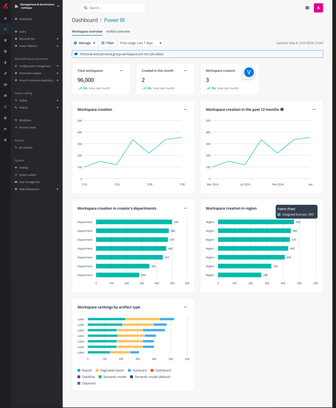
Task: Open ellipsis menu on Created in this month card
Action: [185, 71]
